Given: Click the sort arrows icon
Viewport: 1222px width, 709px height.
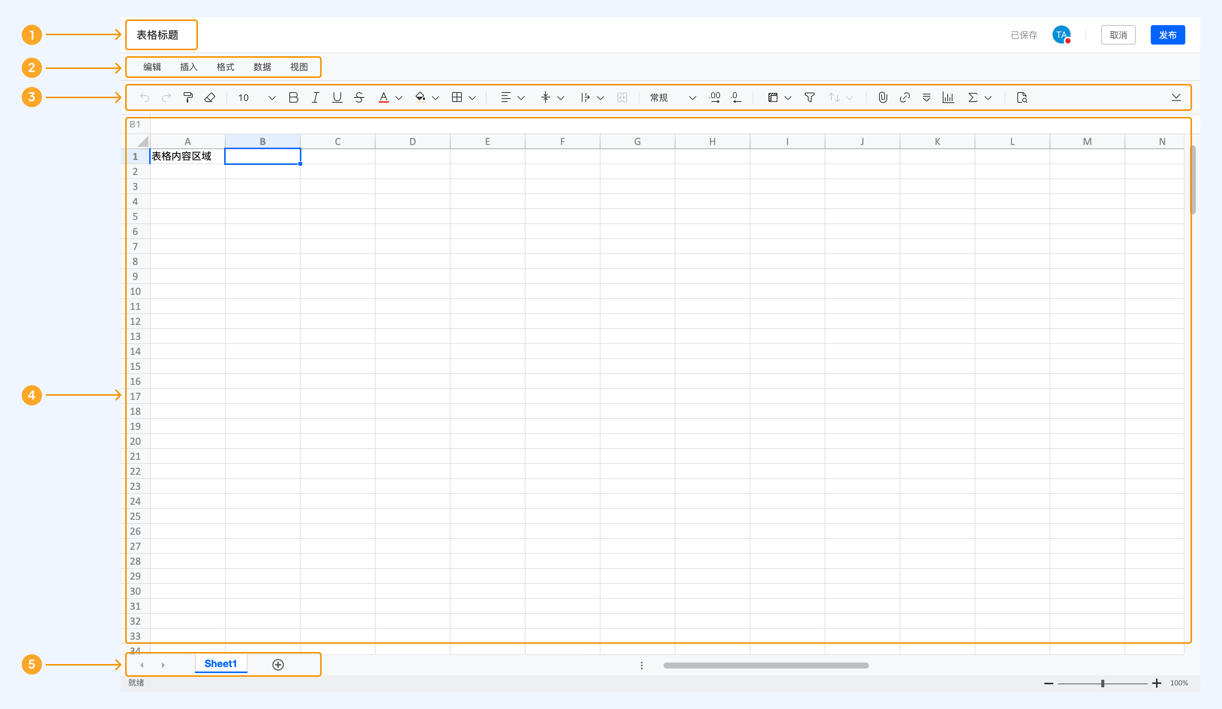Looking at the screenshot, I should [x=834, y=97].
